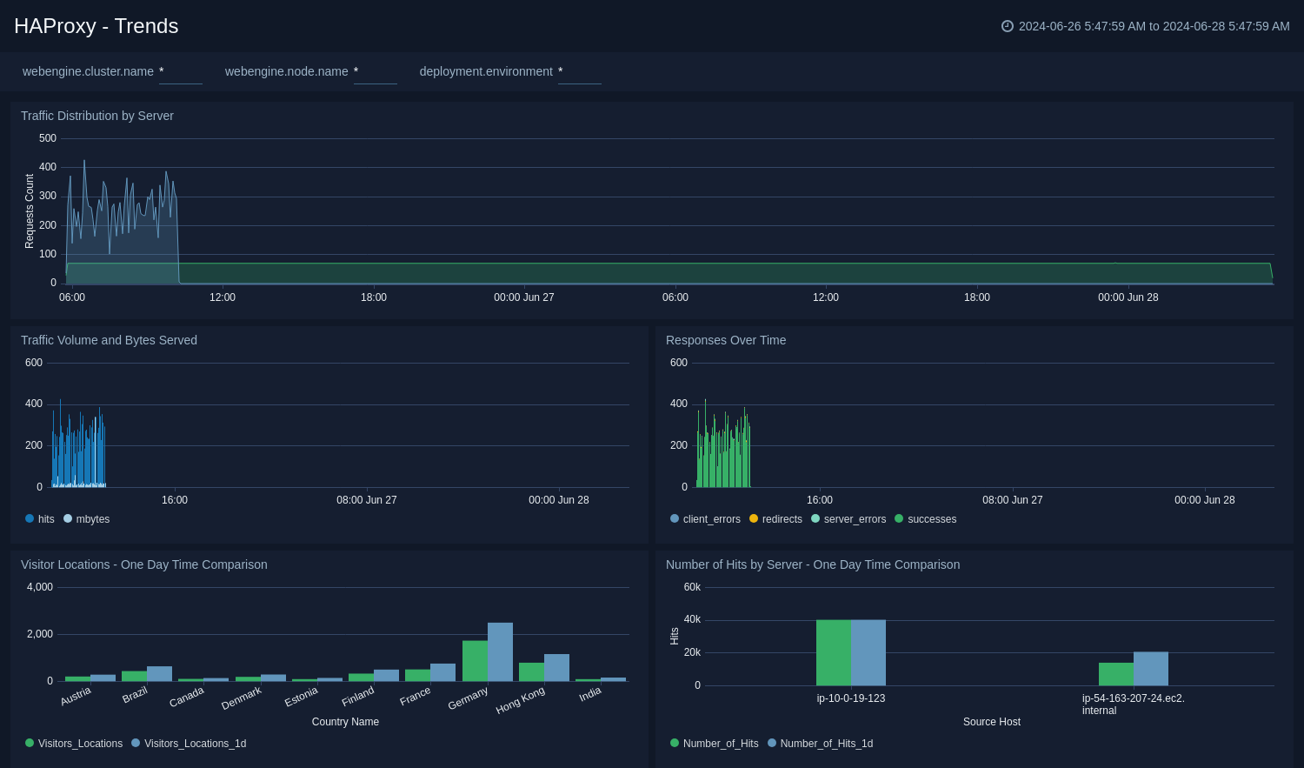Image resolution: width=1304 pixels, height=768 pixels.
Task: Toggle the Number_of_Hits legend entry
Action: (715, 744)
